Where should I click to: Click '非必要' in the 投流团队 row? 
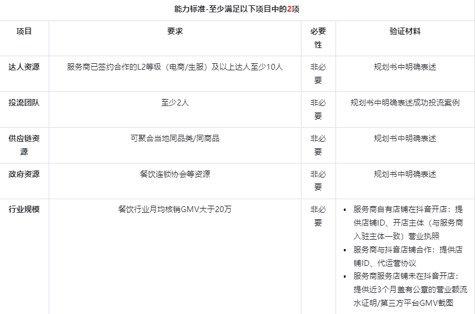click(x=318, y=109)
